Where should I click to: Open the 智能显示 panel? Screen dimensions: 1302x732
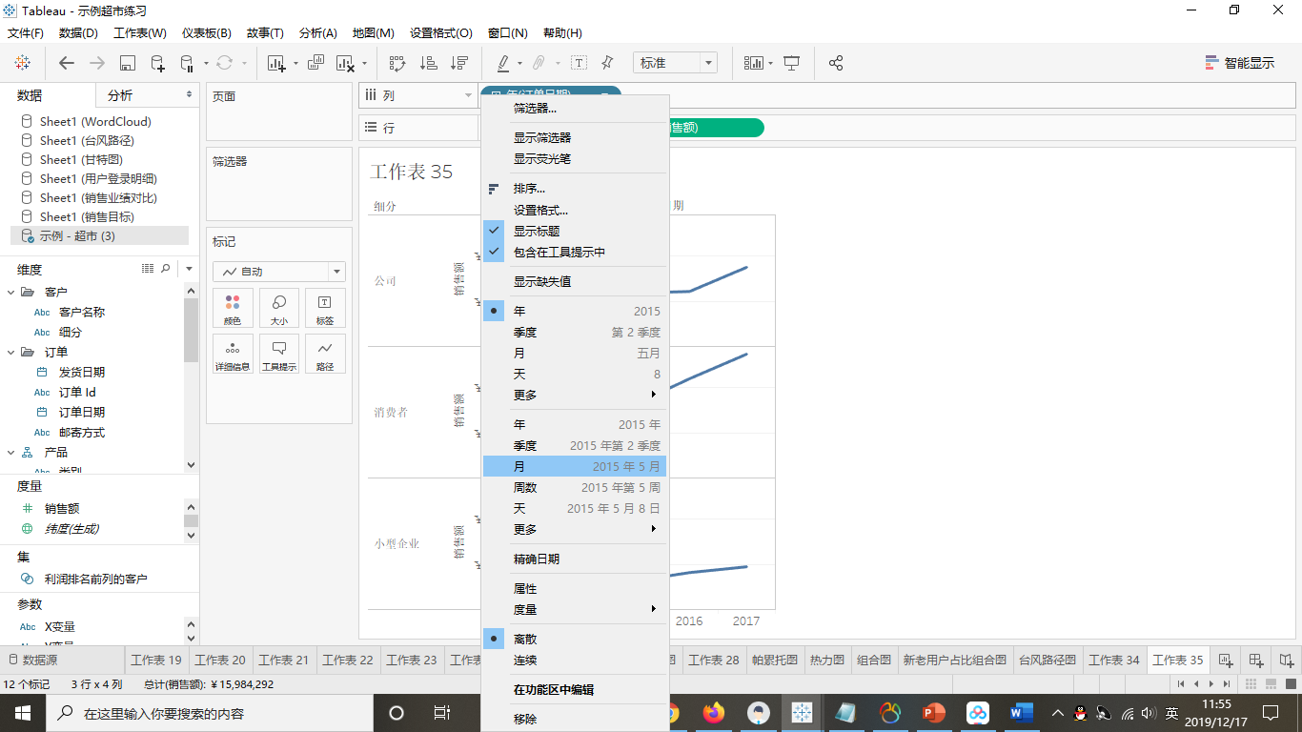1240,63
